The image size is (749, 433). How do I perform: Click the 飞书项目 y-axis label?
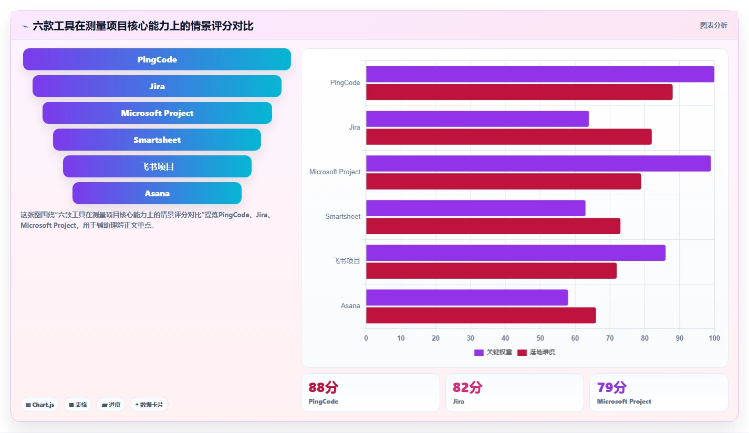click(347, 261)
